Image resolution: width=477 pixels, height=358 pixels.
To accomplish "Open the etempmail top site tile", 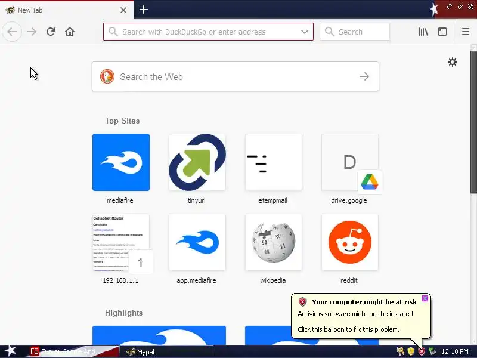I will pyautogui.click(x=274, y=162).
